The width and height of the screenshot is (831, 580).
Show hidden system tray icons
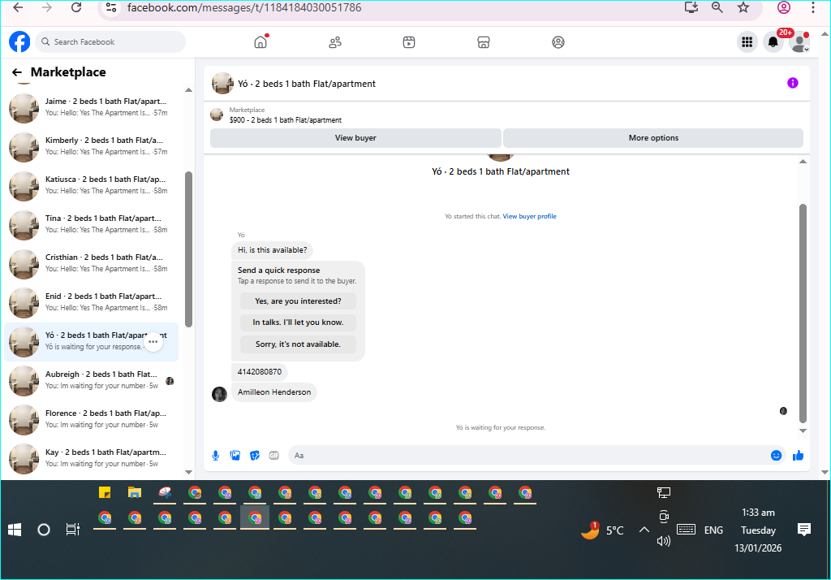[x=644, y=530]
